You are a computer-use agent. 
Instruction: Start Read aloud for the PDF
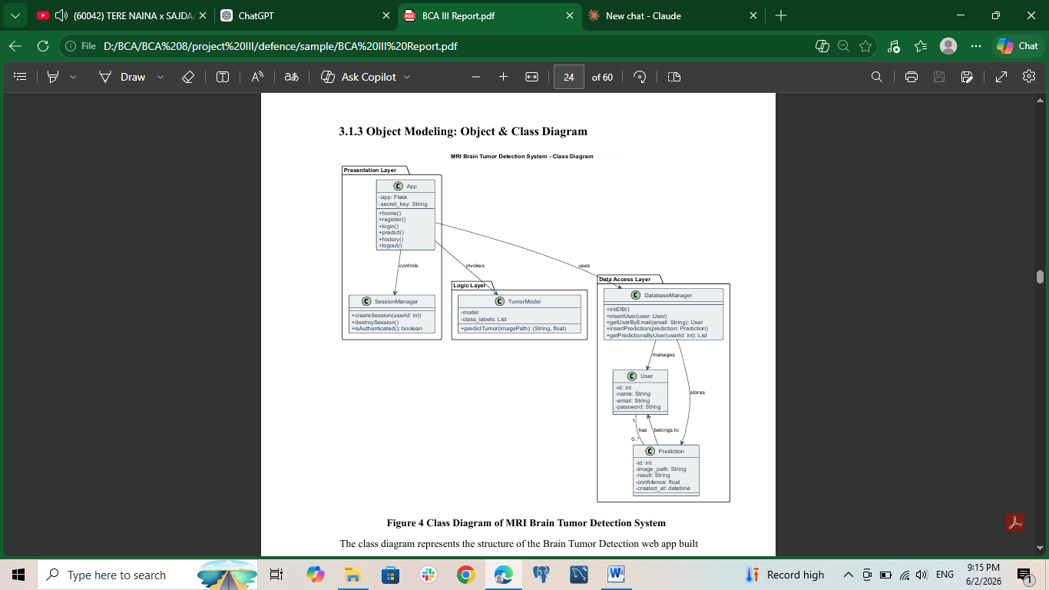click(257, 77)
